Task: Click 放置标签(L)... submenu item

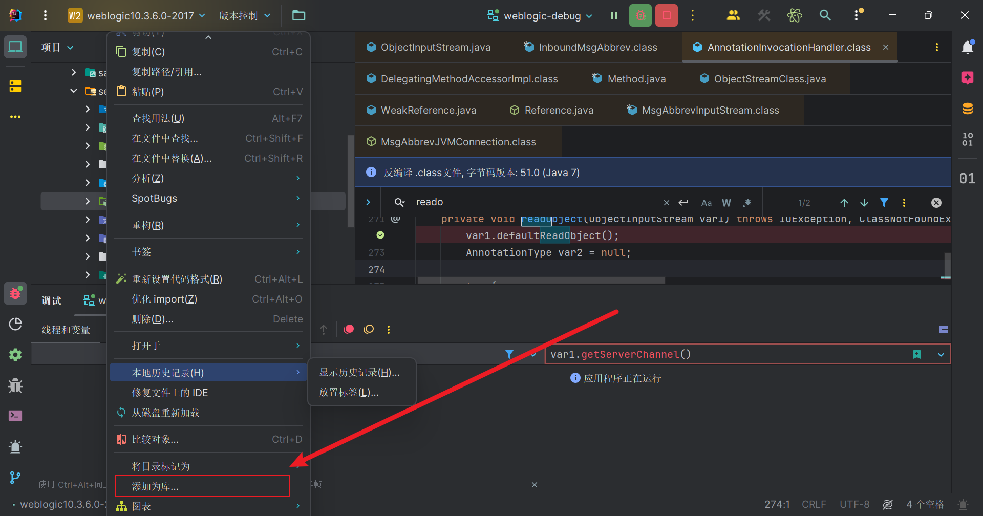Action: point(361,392)
